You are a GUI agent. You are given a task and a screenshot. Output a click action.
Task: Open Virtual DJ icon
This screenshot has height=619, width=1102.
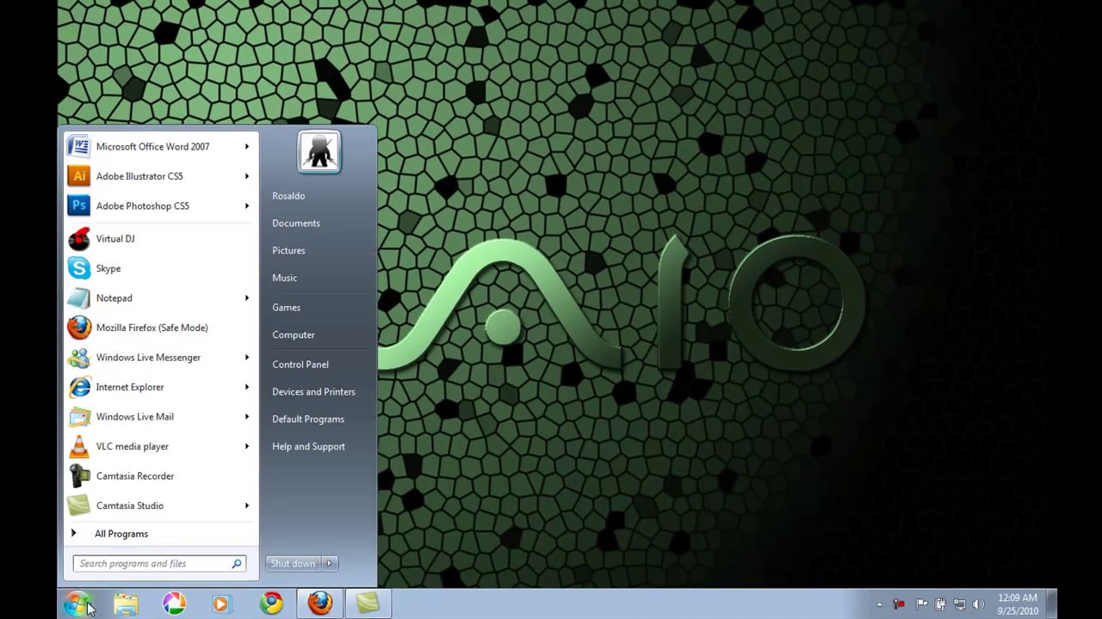(x=78, y=239)
